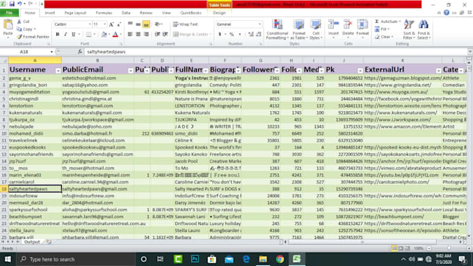Click the Fill button
The width and height of the screenshot is (473, 266).
[382, 29]
